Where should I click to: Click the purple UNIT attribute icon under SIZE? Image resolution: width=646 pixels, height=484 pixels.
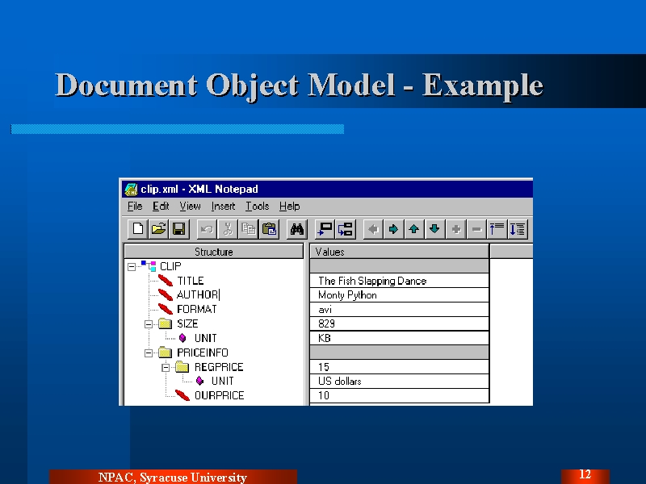point(183,338)
